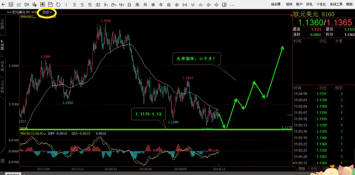This screenshot has width=355, height=175.
Task: Select the 分价 tab below tick list
Action: (313, 168)
